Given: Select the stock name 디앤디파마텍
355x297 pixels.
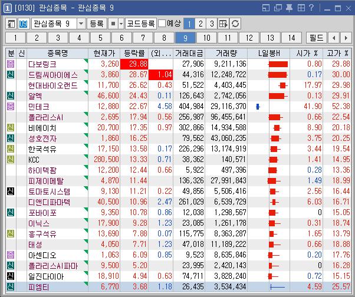Looking at the screenshot, I should 50,202.
